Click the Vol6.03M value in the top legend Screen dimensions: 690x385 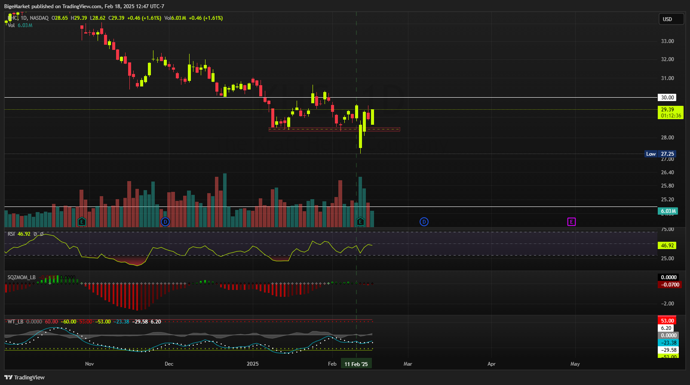(175, 18)
